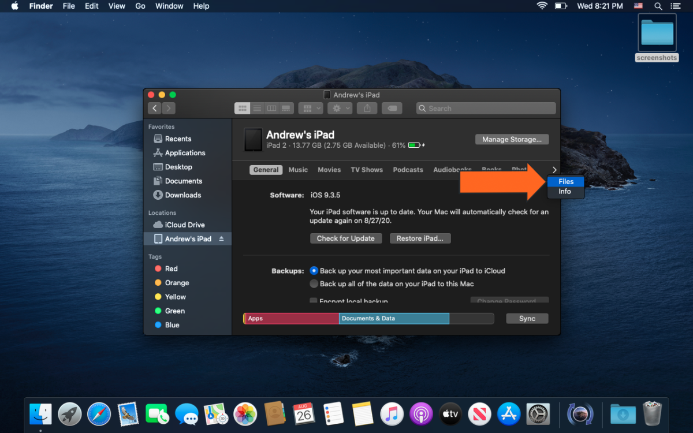693x433 pixels.
Task: Switch to list view in toolbar
Action: click(x=257, y=109)
